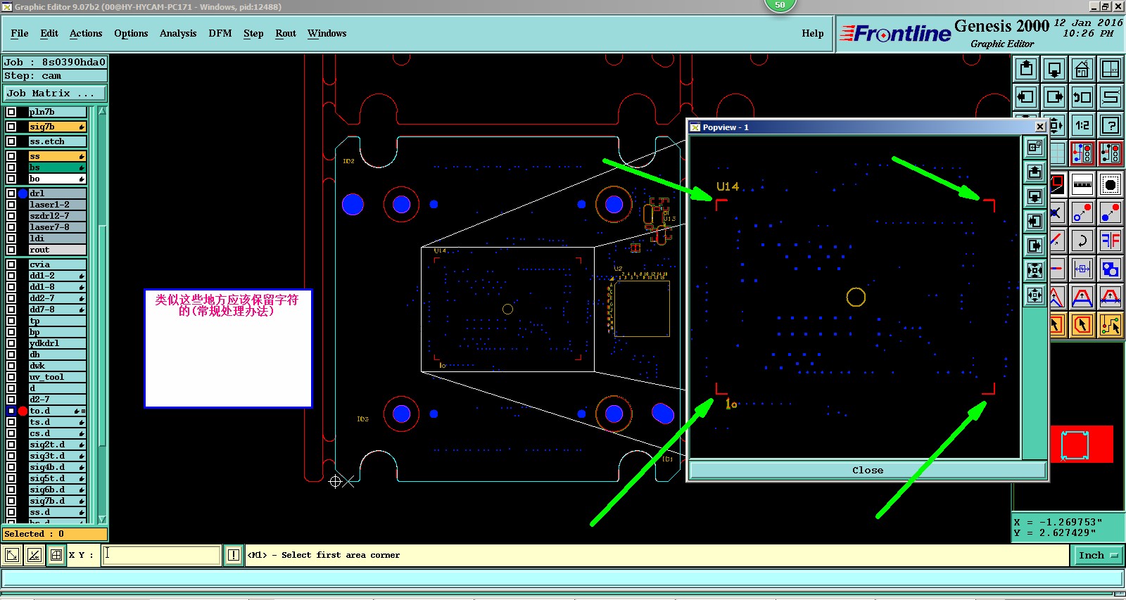The image size is (1126, 600).
Task: Click the exclamation mark icon beside XY field
Action: point(234,556)
